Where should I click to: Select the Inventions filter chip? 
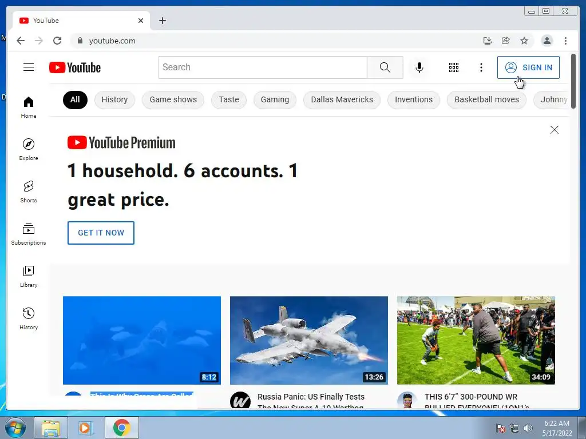(x=414, y=99)
